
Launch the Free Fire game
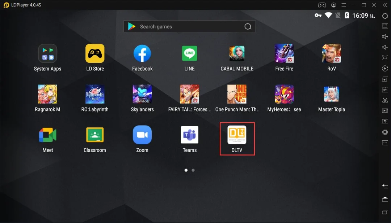point(284,53)
